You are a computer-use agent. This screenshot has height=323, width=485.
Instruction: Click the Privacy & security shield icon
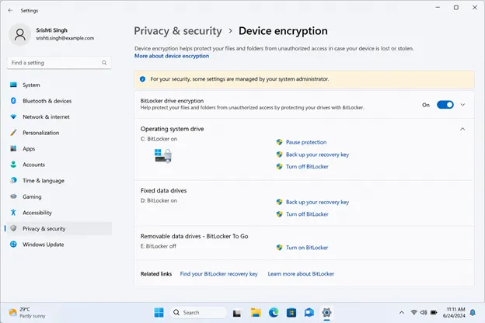(13, 228)
